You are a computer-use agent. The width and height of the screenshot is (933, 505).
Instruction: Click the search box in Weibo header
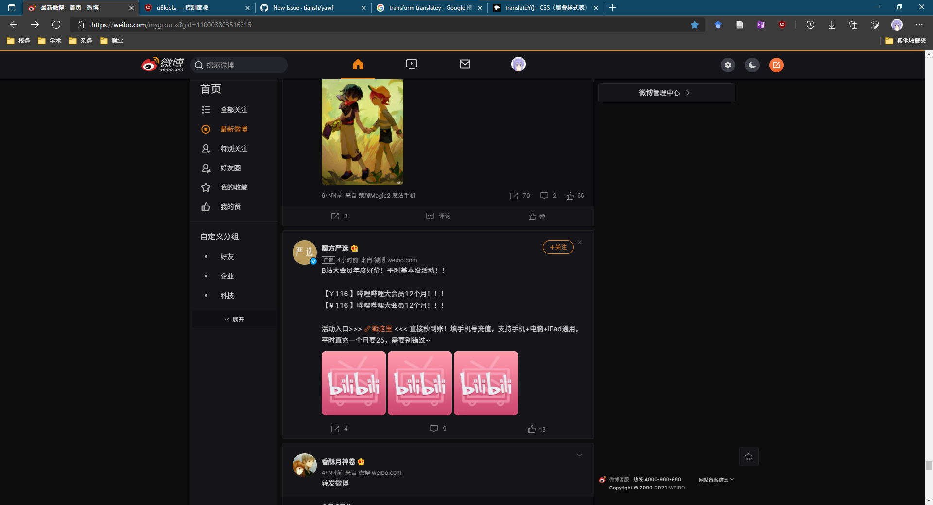click(x=239, y=65)
